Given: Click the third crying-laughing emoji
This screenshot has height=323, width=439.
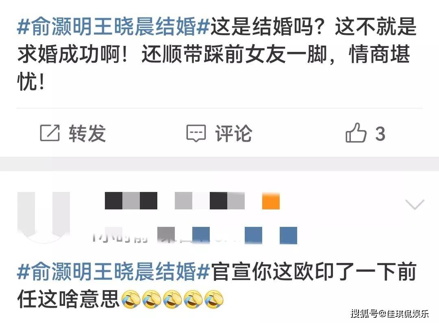Looking at the screenshot, I should [x=172, y=299].
